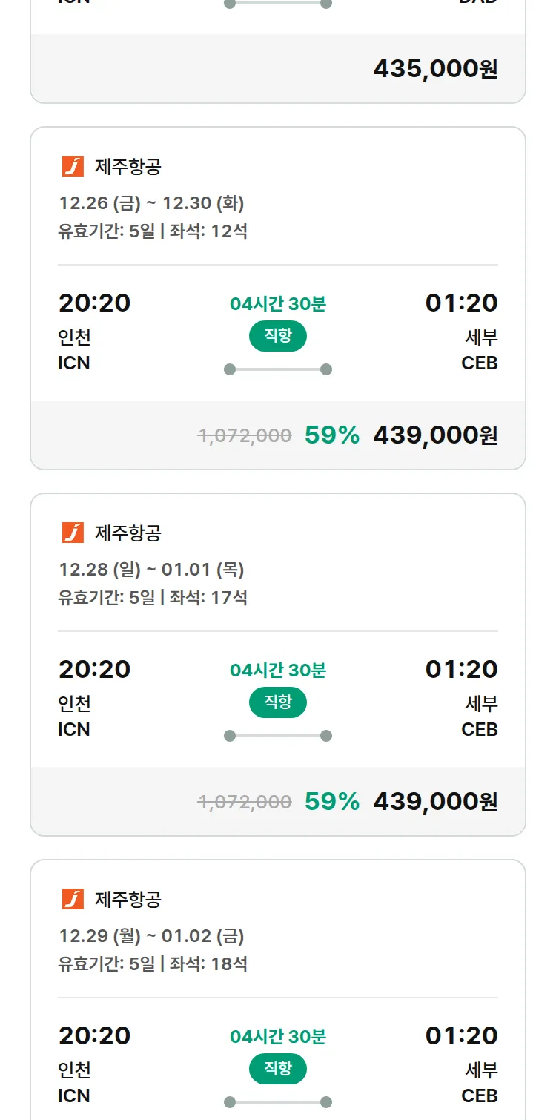Viewport: 556px width, 1120px height.
Task: Click the 59% discount on the 12.26 flight
Action: tap(332, 435)
